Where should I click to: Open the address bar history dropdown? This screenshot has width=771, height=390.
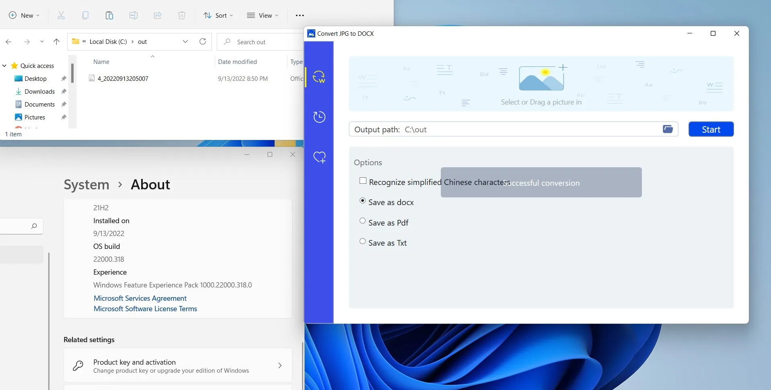click(x=185, y=41)
